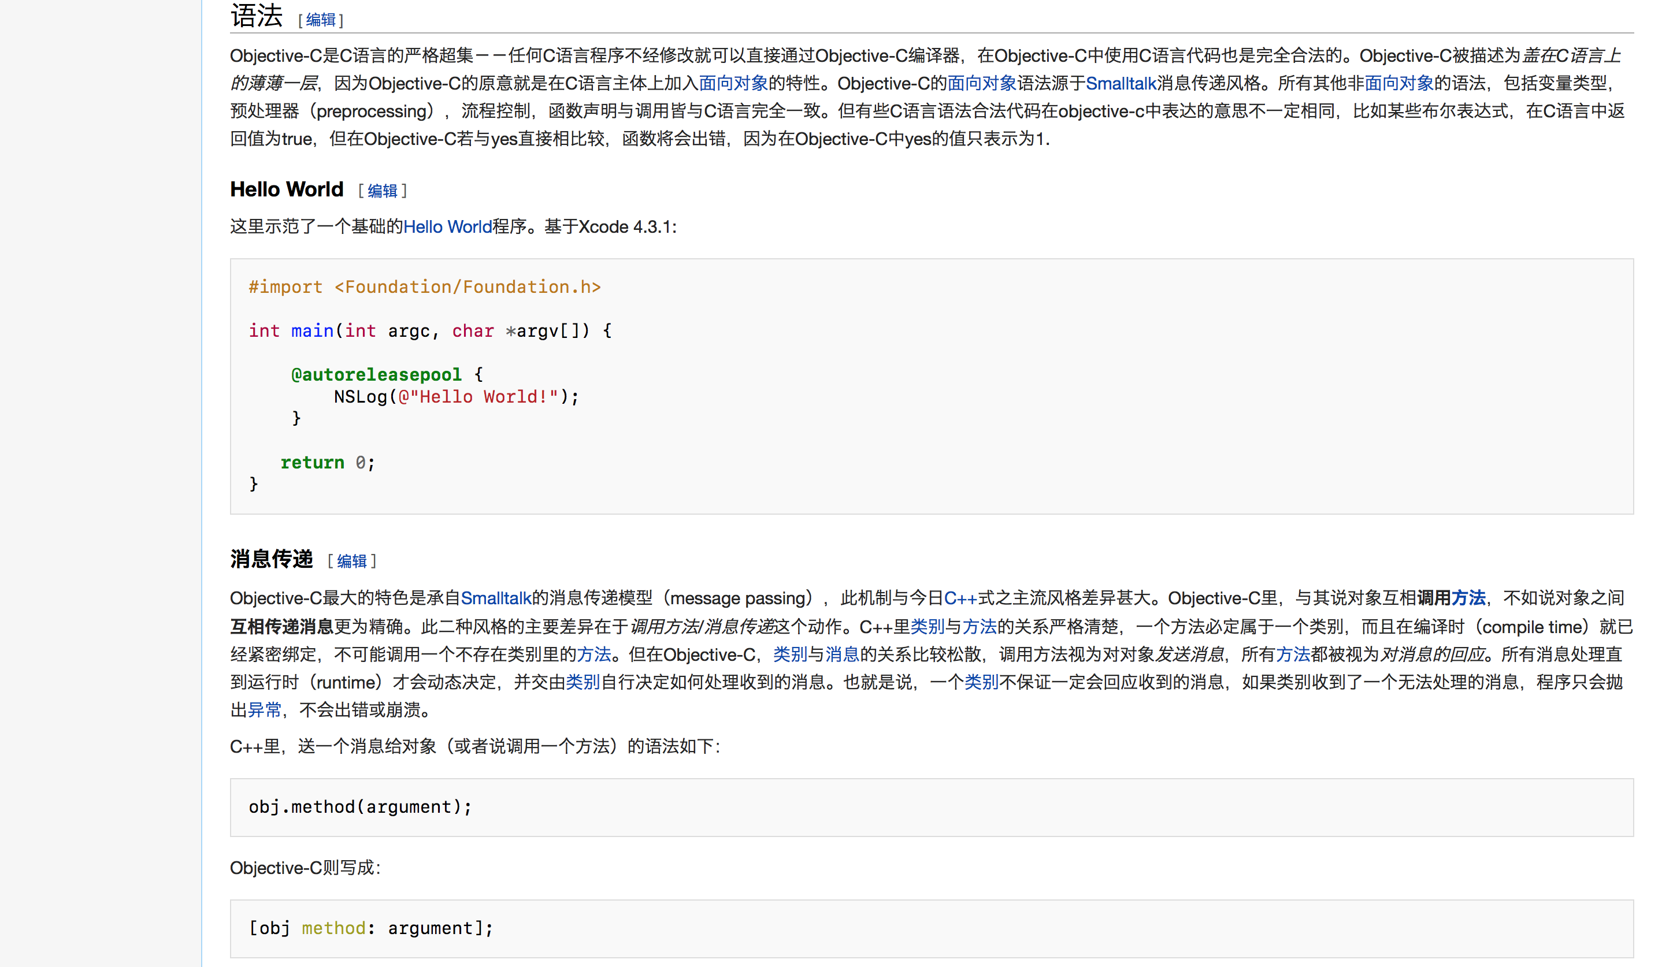Click the edit link beside 语法 heading

click(321, 20)
